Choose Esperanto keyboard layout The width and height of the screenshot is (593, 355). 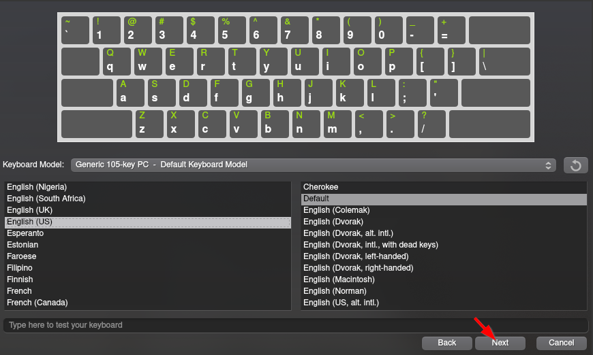147,233
